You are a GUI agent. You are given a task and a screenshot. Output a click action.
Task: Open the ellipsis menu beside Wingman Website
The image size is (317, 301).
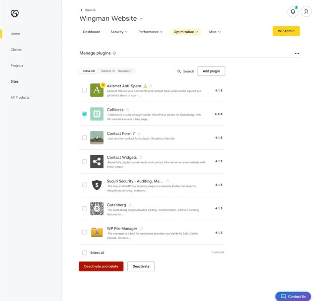pos(142,19)
